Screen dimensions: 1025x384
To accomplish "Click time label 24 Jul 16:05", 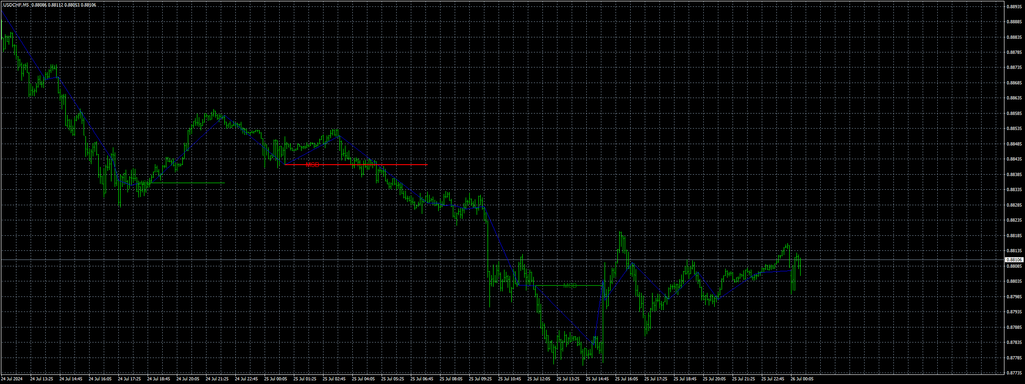I will pyautogui.click(x=100, y=379).
